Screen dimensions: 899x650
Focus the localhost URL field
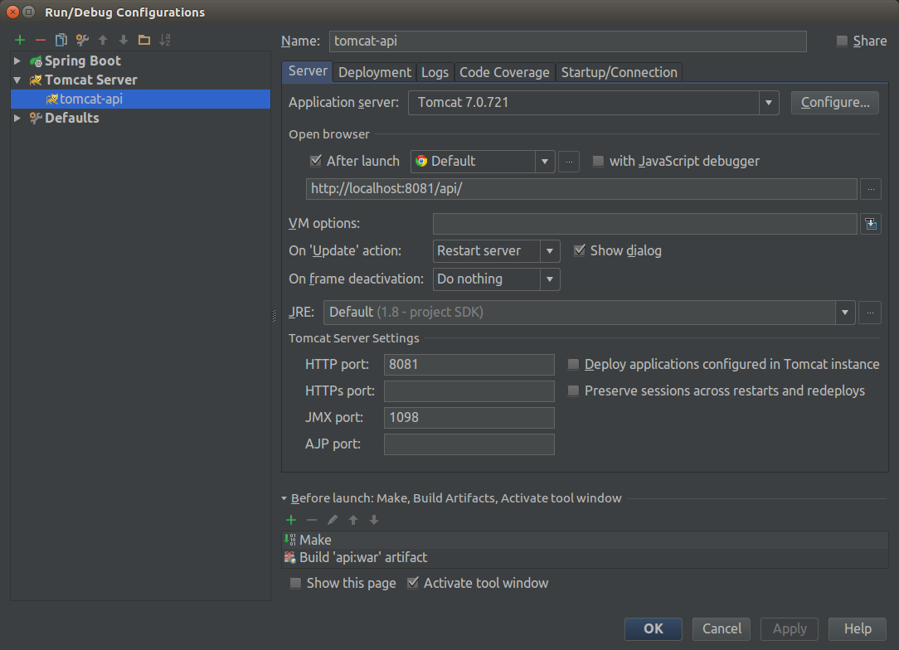(x=581, y=189)
